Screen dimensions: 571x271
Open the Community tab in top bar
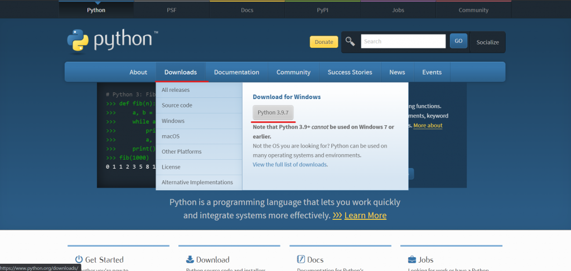pos(473,10)
